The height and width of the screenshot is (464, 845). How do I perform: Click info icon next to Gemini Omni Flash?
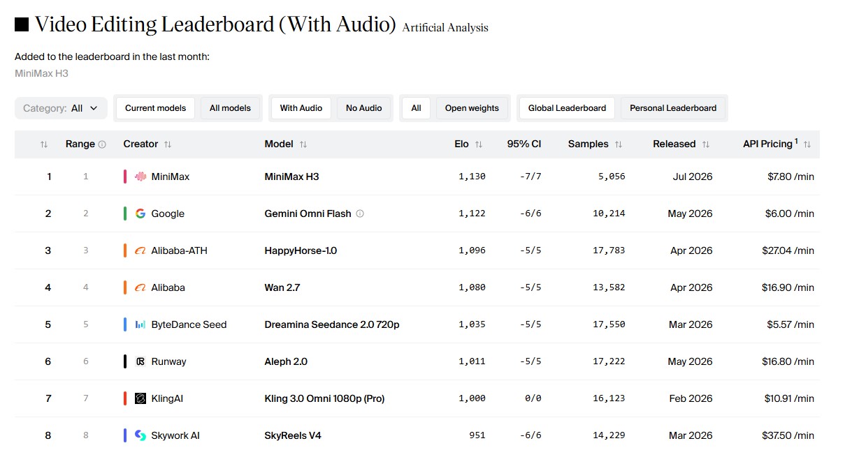[x=360, y=214]
